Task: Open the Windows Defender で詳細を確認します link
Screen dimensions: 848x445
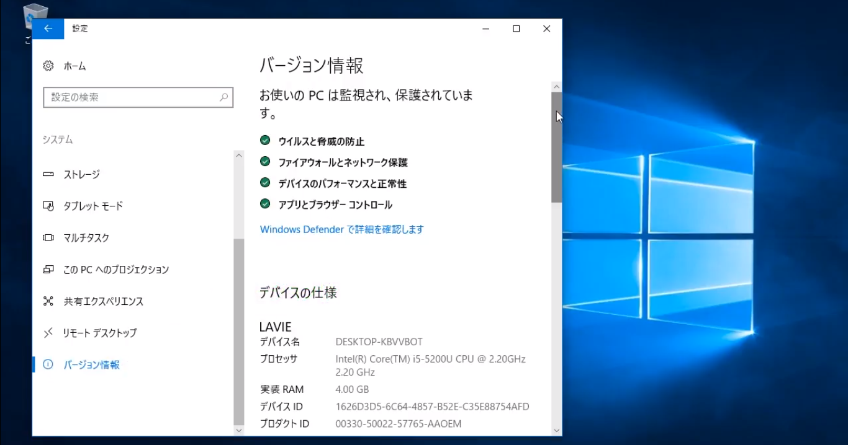Action: pos(341,229)
